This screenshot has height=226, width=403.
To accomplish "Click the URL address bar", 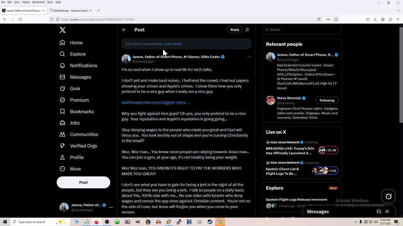I will tap(186, 19).
